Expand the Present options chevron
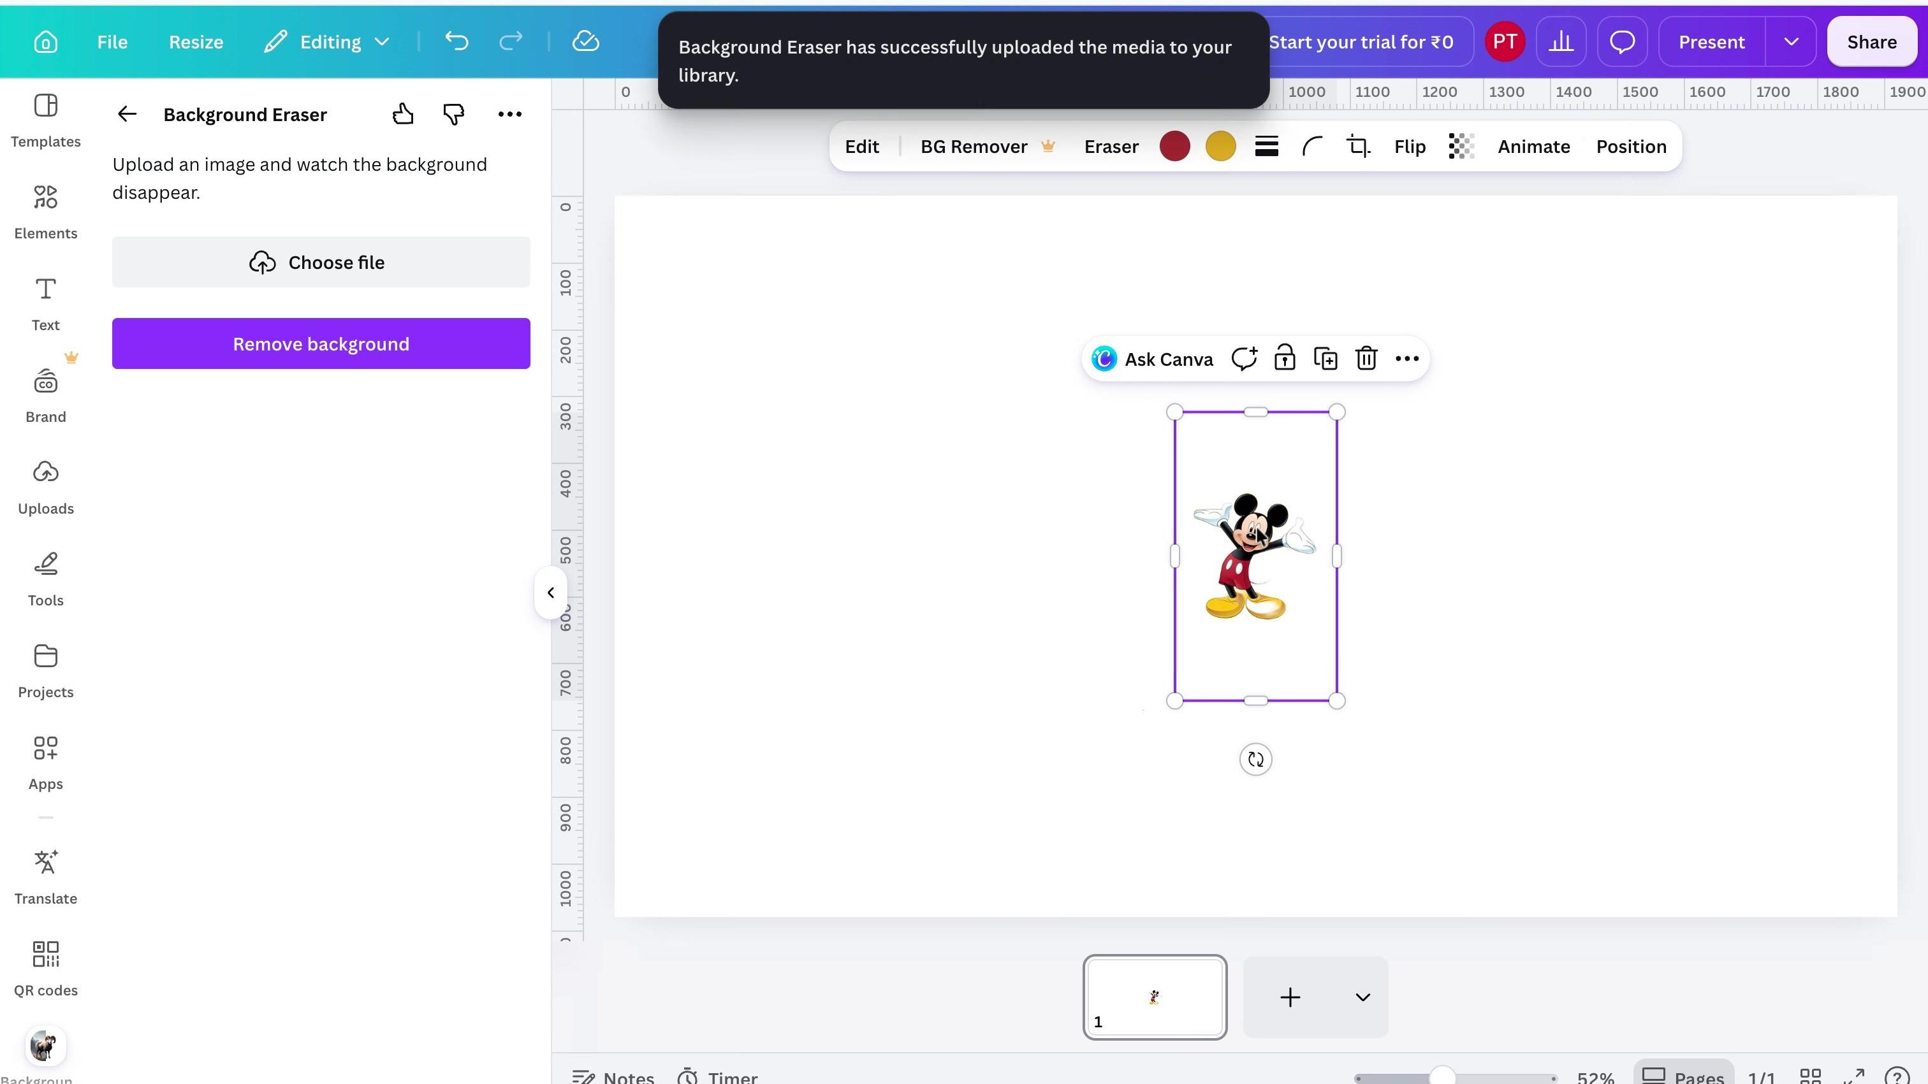 (1791, 42)
